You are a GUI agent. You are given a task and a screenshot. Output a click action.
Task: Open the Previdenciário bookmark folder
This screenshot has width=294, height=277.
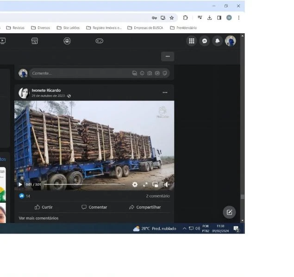[x=183, y=28]
